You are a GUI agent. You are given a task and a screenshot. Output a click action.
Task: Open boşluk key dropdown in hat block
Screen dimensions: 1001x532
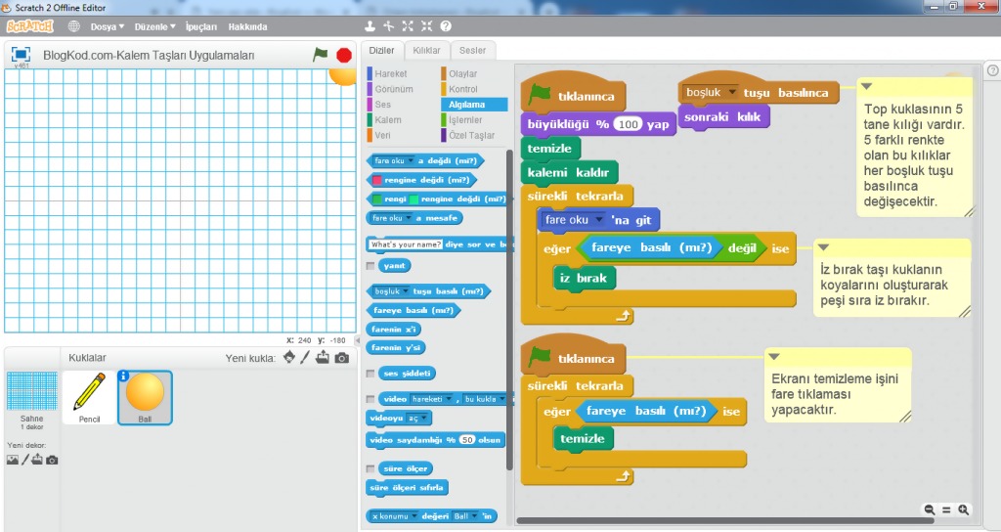731,93
